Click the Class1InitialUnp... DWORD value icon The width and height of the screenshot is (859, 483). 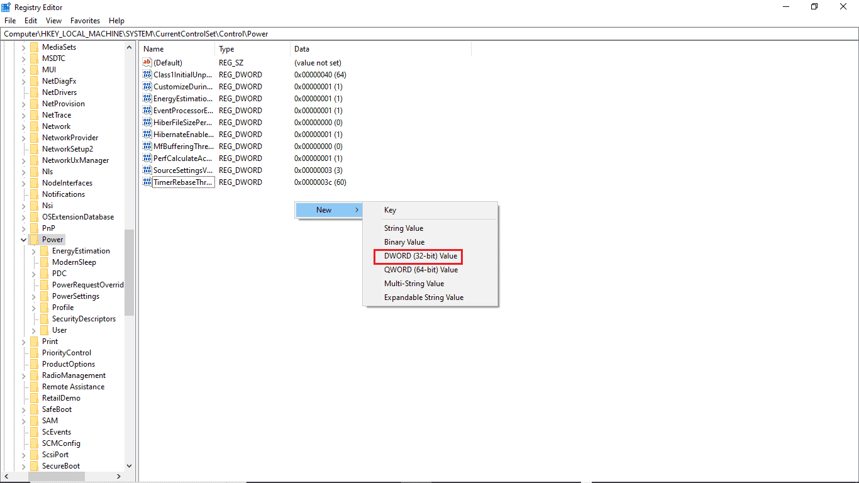click(x=147, y=74)
